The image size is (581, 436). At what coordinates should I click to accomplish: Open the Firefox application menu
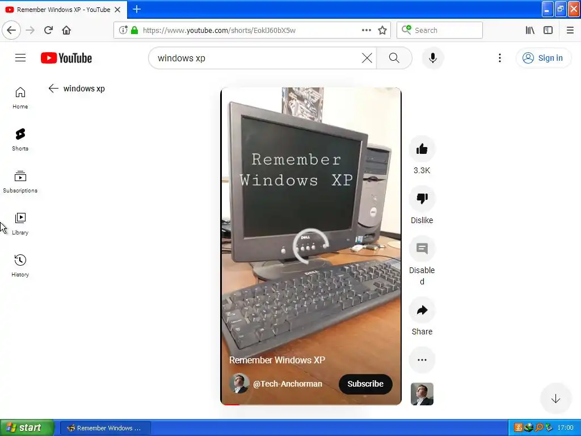point(570,30)
